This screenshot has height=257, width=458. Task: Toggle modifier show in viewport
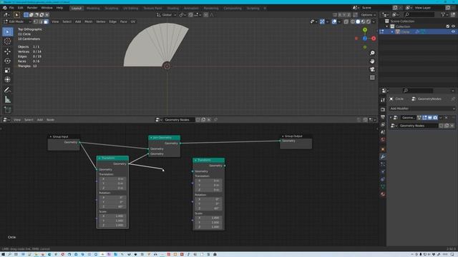[430, 118]
